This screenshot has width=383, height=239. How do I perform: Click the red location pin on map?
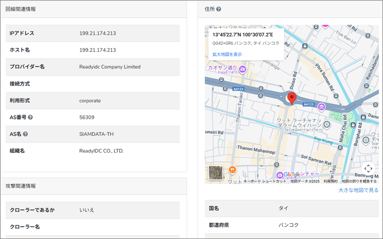pos(292,98)
